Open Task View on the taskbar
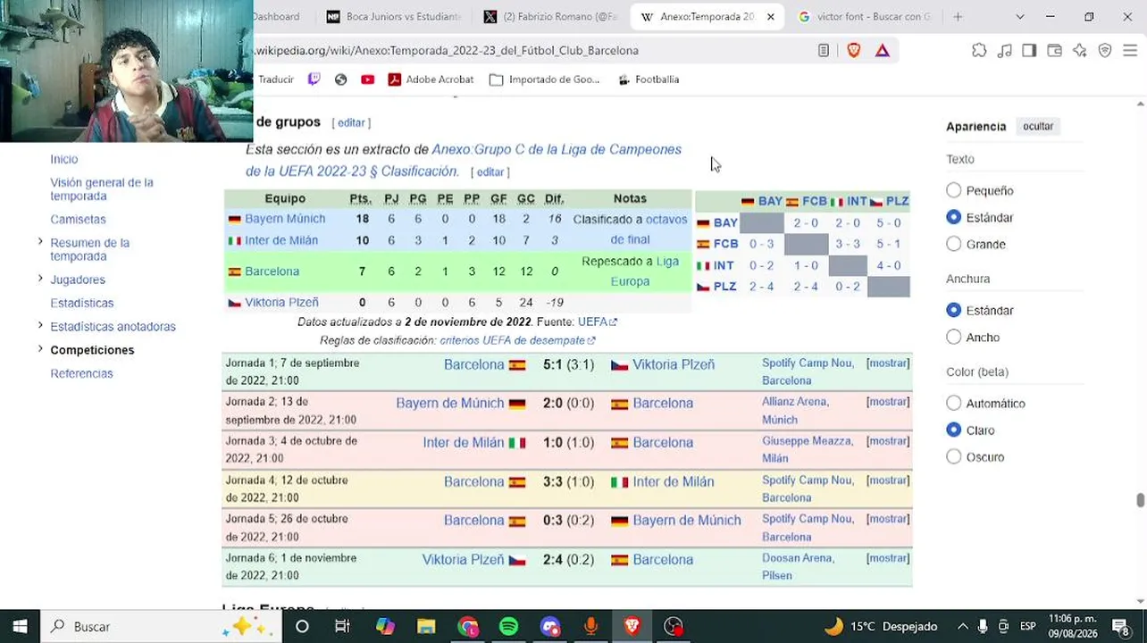The height and width of the screenshot is (643, 1147). 342,626
